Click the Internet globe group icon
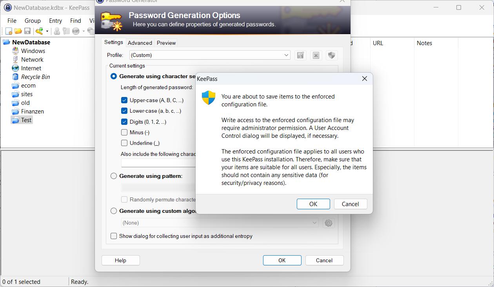494x287 pixels. pyautogui.click(x=15, y=68)
